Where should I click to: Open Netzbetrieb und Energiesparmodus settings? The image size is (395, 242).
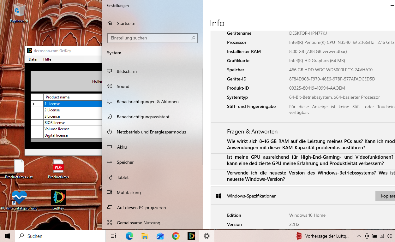click(x=151, y=132)
